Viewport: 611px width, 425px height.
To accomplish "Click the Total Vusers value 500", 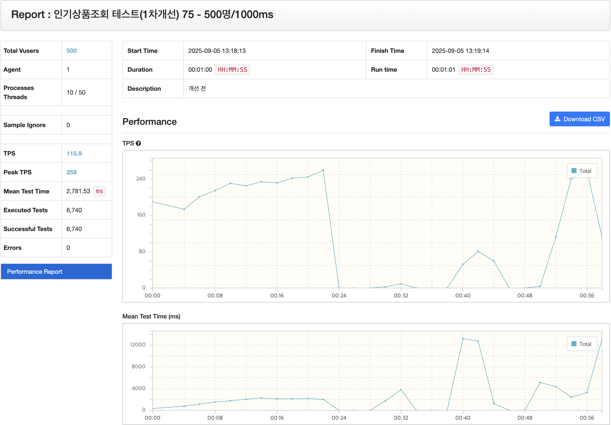I will coord(71,51).
